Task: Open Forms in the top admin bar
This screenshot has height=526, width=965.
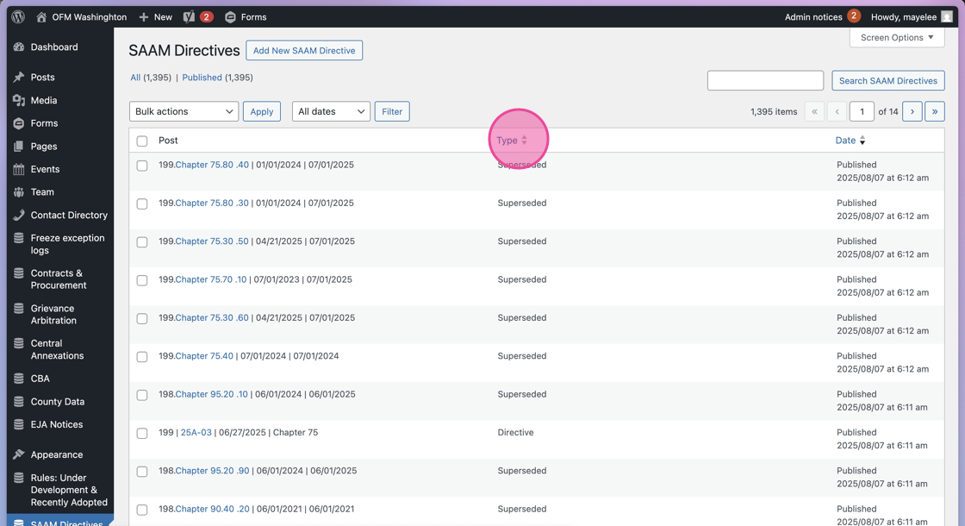Action: pyautogui.click(x=246, y=16)
